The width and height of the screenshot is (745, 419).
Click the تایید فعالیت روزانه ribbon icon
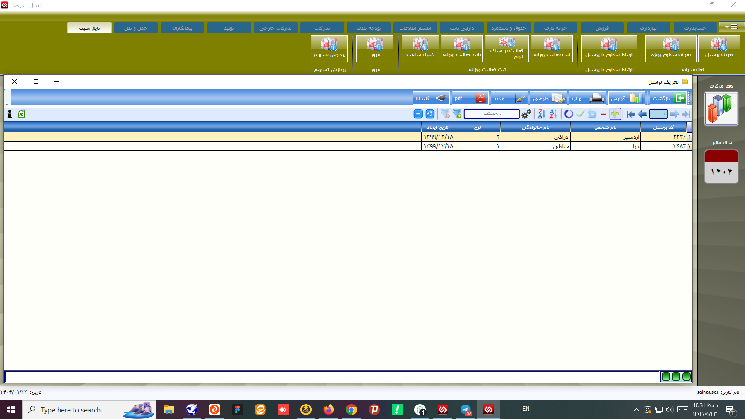(461, 48)
